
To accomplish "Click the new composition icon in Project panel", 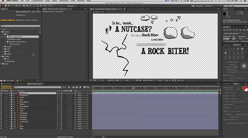I will click(x=8, y=80).
